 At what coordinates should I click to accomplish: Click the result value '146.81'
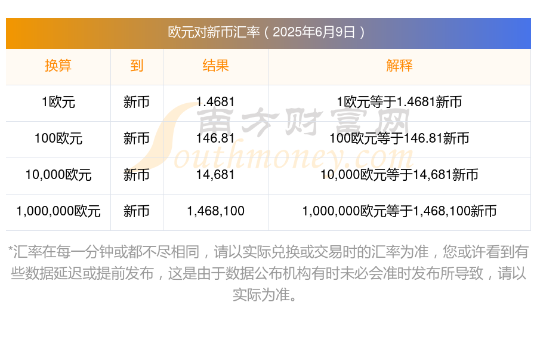pyautogui.click(x=215, y=138)
